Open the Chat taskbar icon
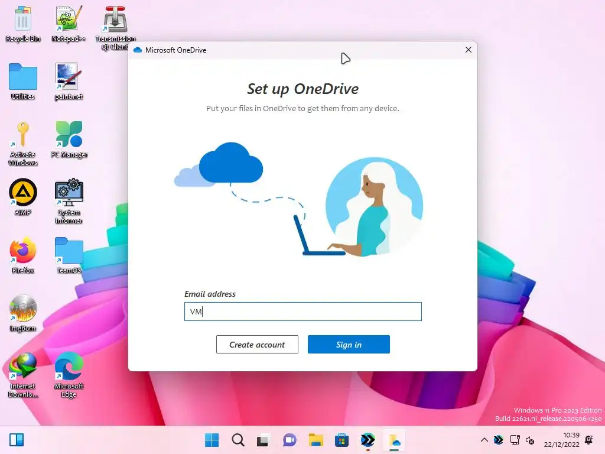Image resolution: width=605 pixels, height=454 pixels. [x=290, y=440]
